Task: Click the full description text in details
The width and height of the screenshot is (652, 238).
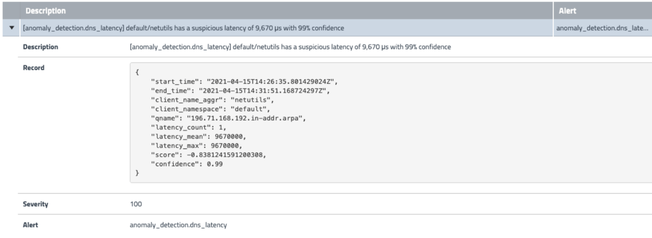Action: coord(290,47)
